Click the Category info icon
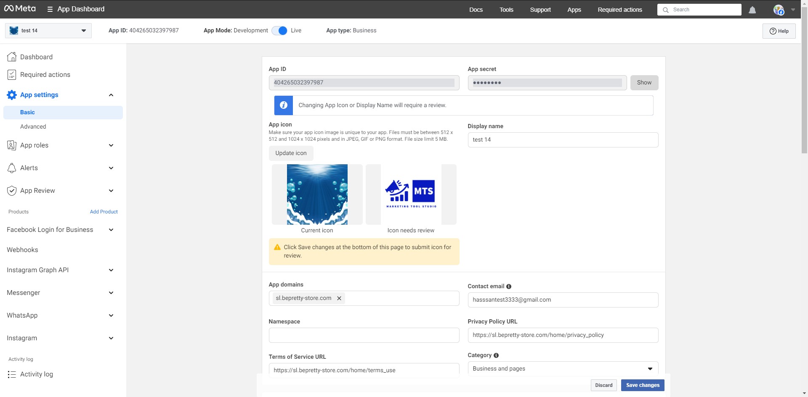Screen dimensions: 808x397 pyautogui.click(x=496, y=355)
